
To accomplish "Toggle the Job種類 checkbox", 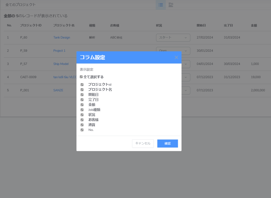I will [x=82, y=110].
